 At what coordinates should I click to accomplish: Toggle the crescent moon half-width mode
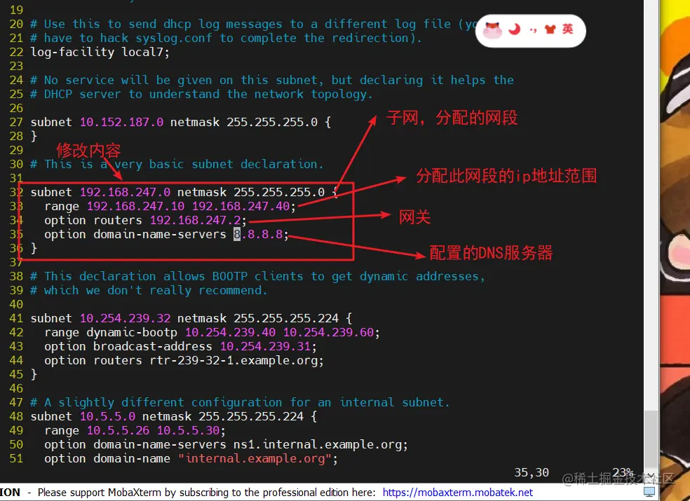(514, 29)
